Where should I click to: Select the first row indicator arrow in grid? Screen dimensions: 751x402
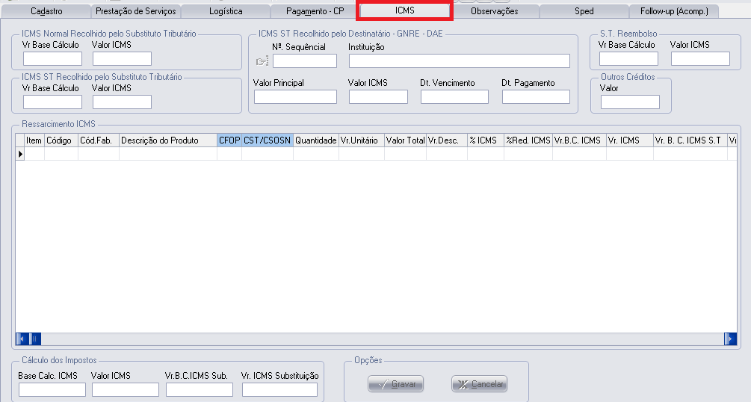[x=20, y=153]
